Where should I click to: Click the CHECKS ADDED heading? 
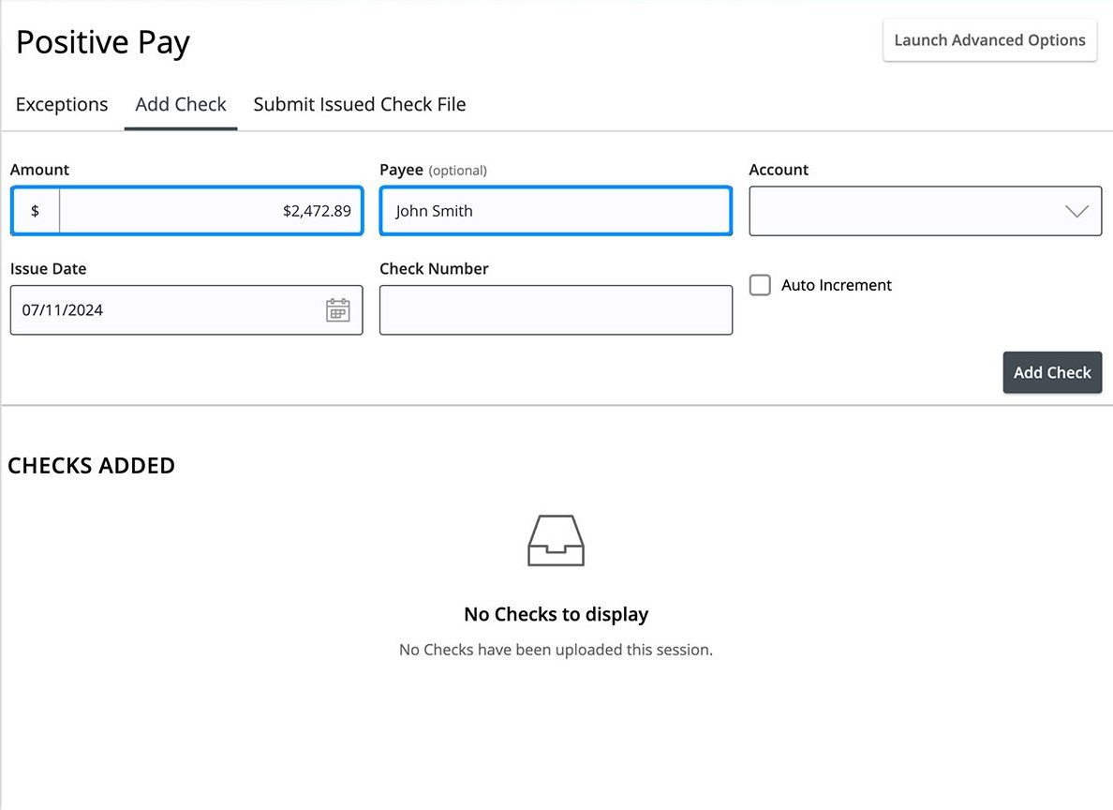91,465
